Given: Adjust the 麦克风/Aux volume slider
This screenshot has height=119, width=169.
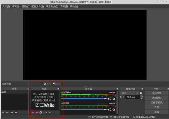Looking at the screenshot, I should tap(84, 99).
